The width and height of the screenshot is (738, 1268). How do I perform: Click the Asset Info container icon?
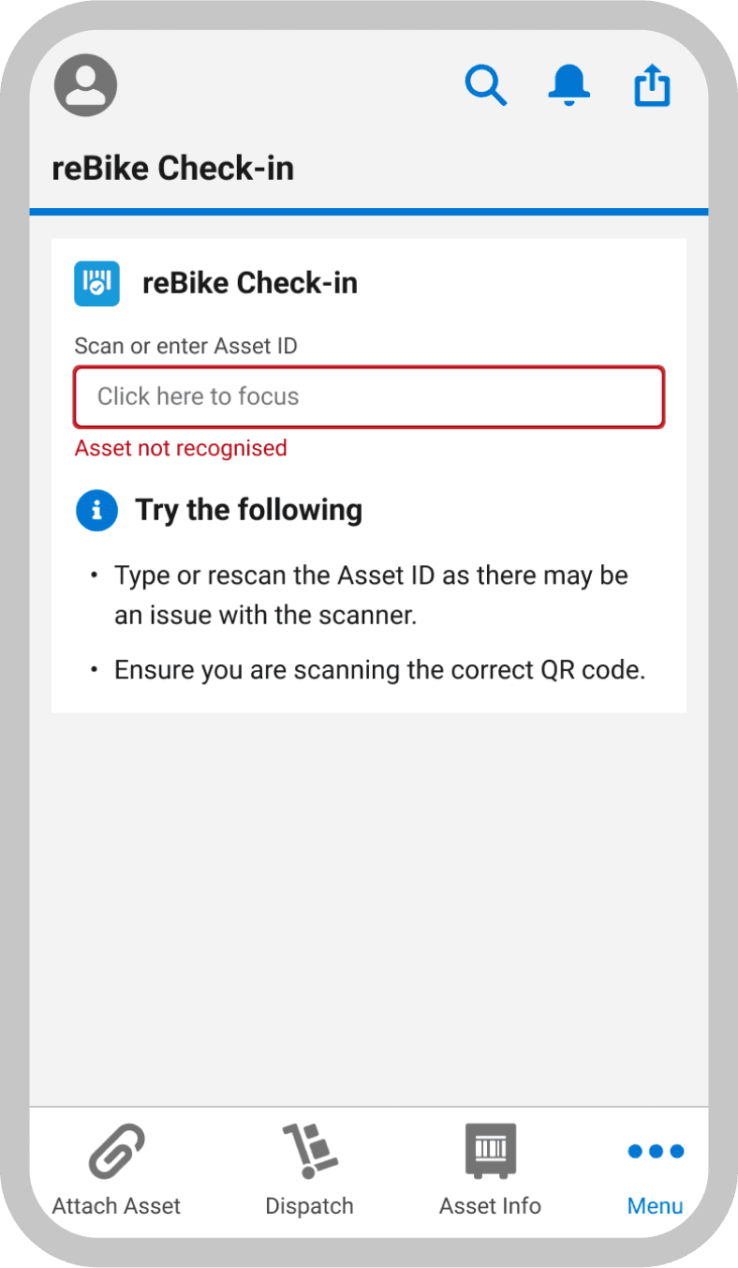[490, 1150]
